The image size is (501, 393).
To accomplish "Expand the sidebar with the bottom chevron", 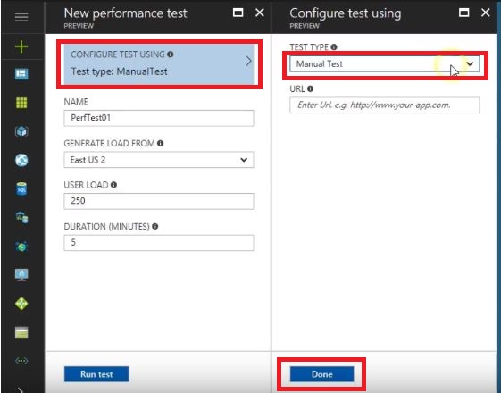I will (x=21, y=389).
